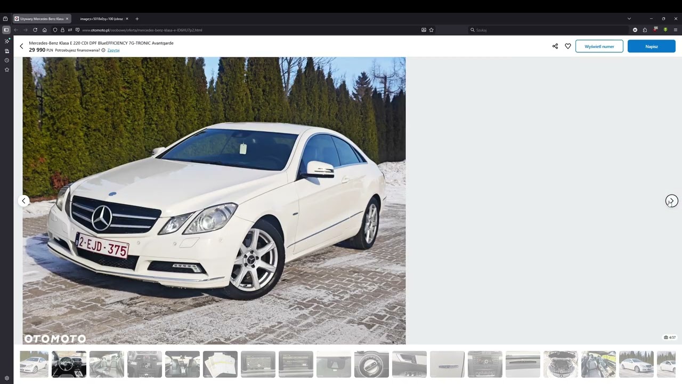Select the steering wheel interior thumbnail
Viewport: 682px width, 384px height.
click(69, 364)
